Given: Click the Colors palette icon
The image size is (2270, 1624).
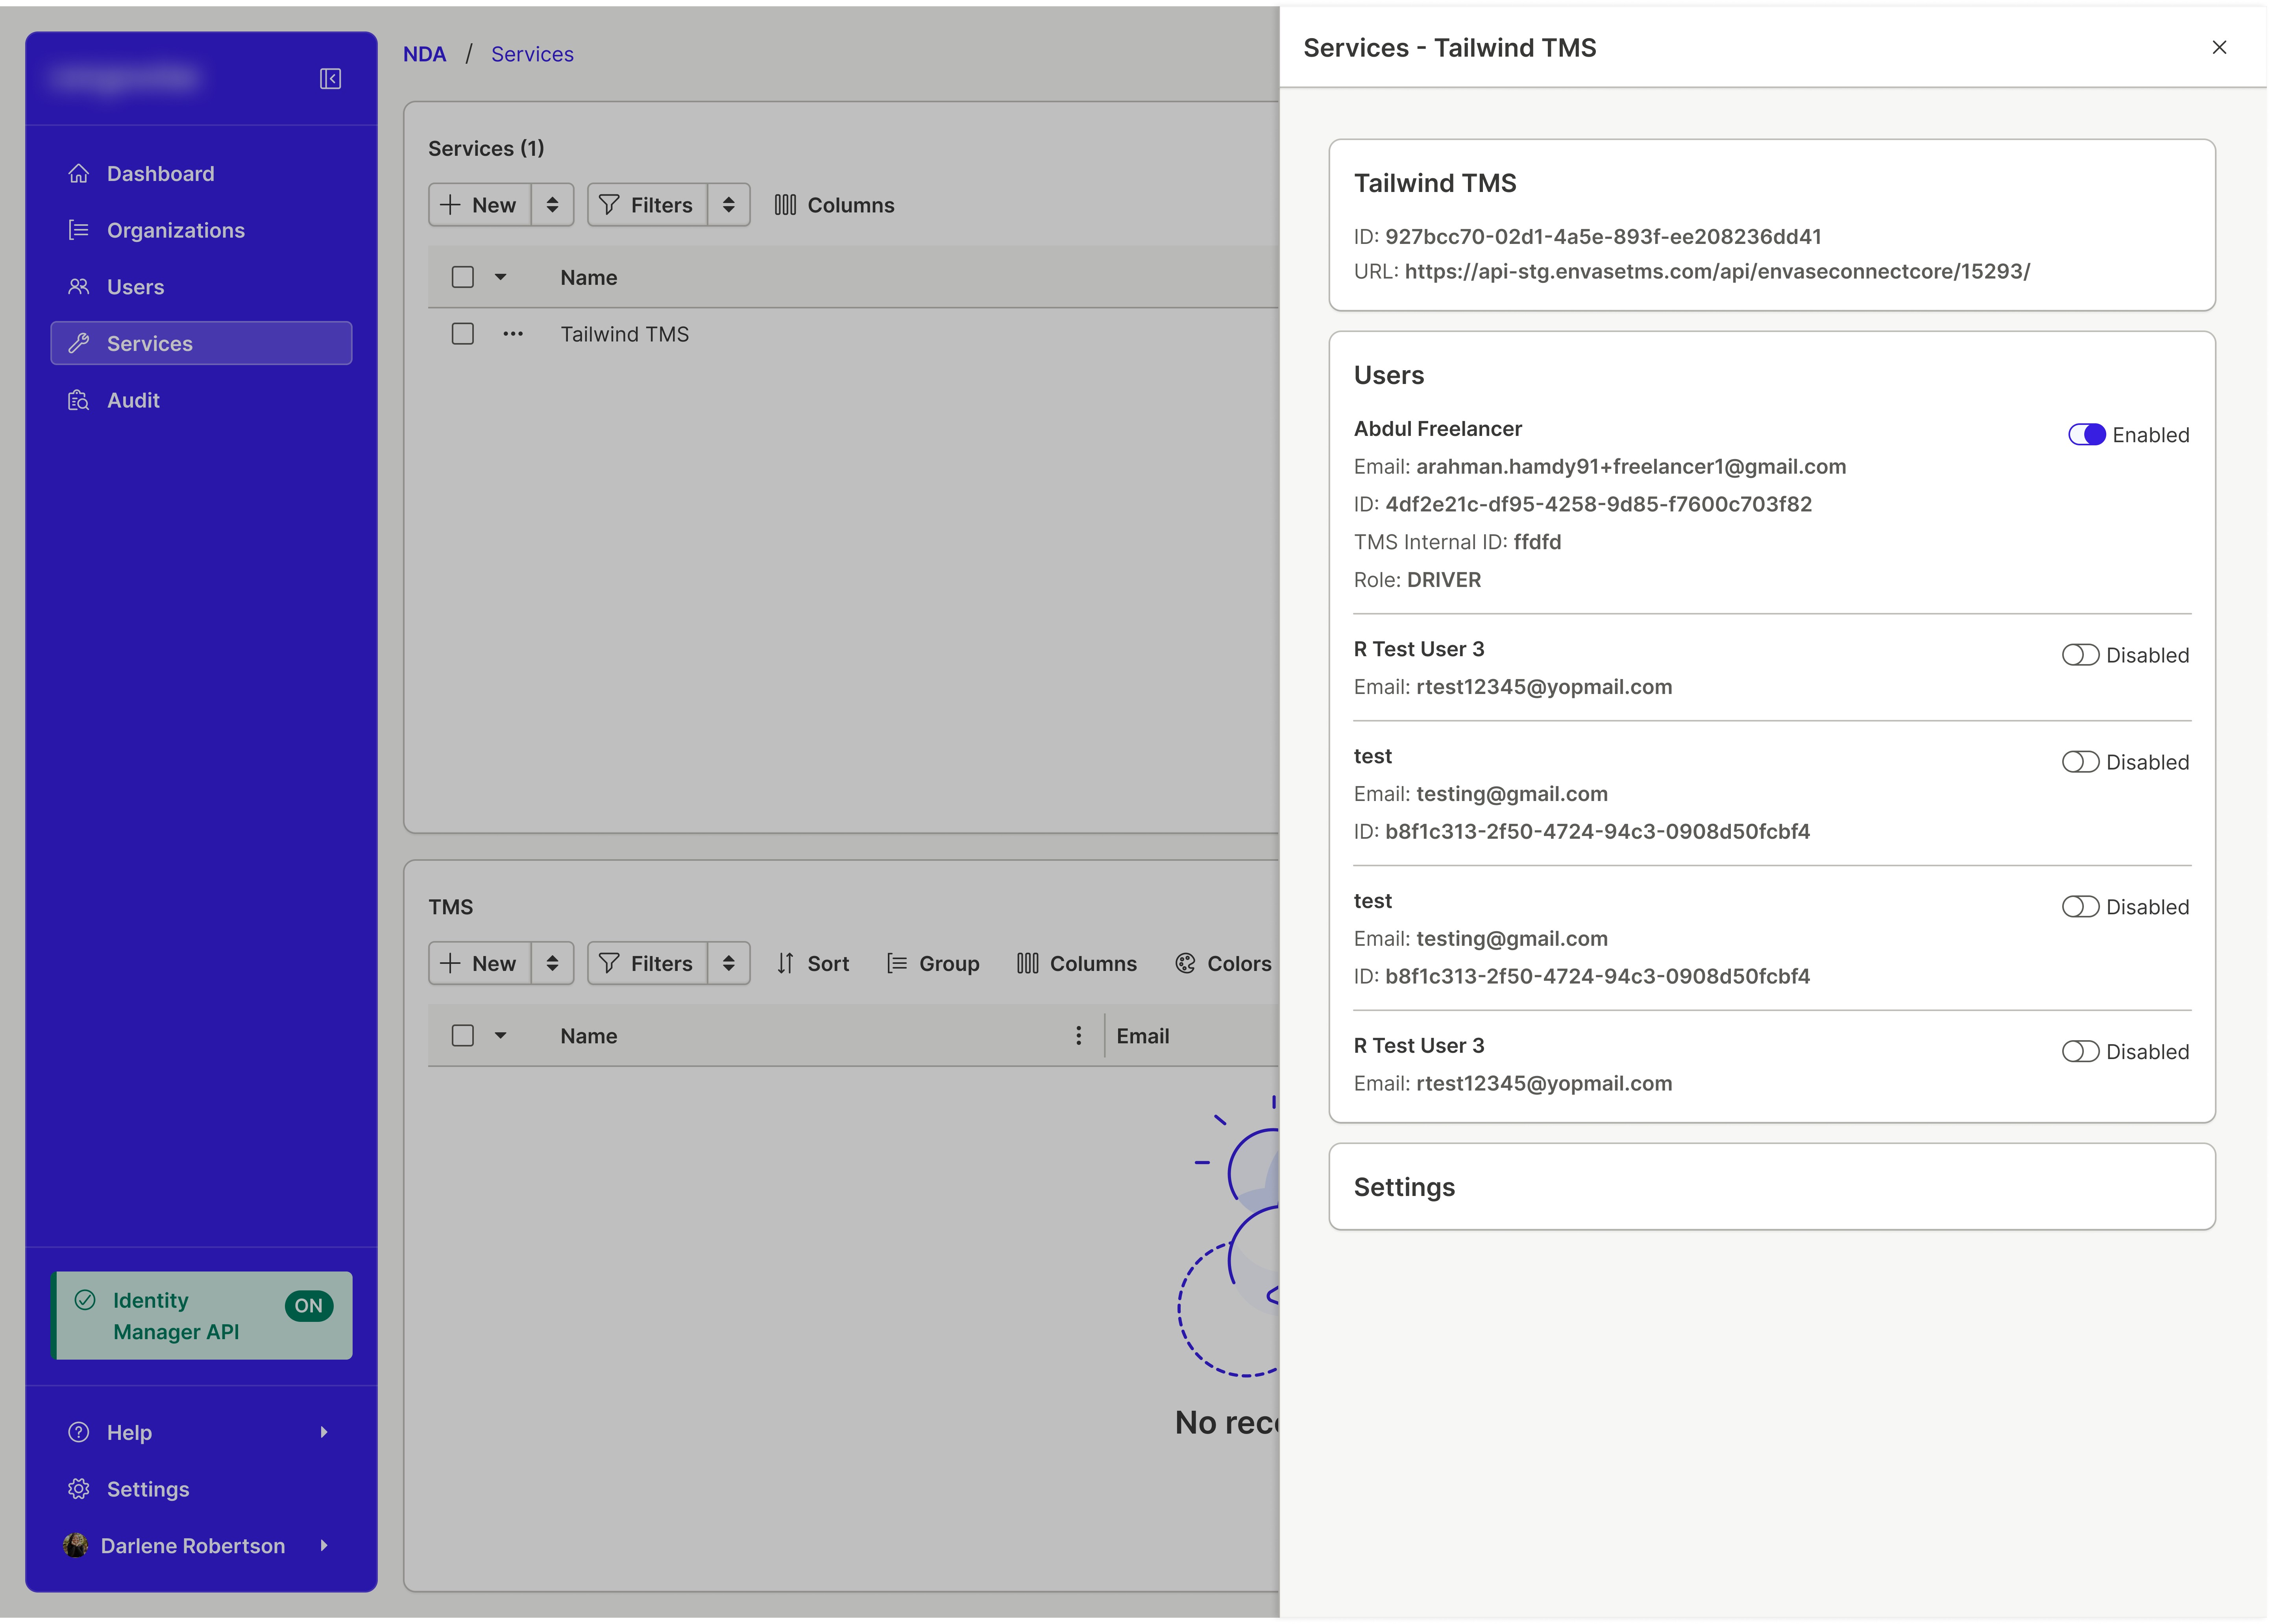Looking at the screenshot, I should click(x=1185, y=963).
